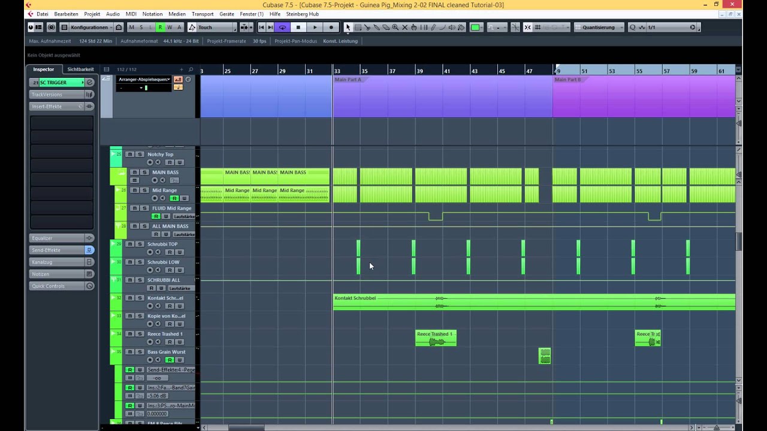Click the Add Track plus icon
Screen dimensions: 767x431
182,69
